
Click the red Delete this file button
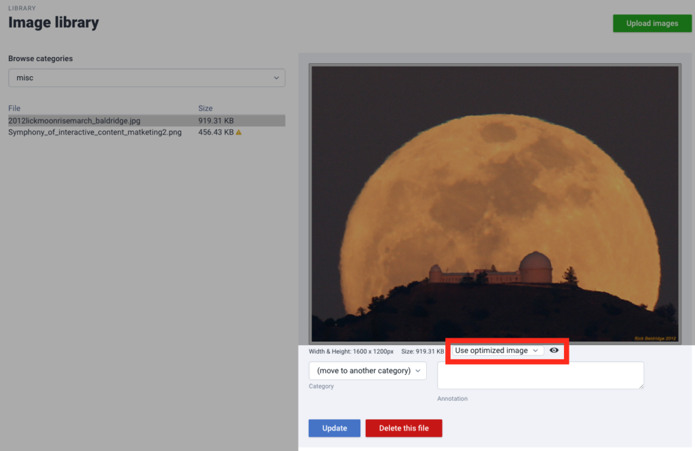(x=404, y=428)
